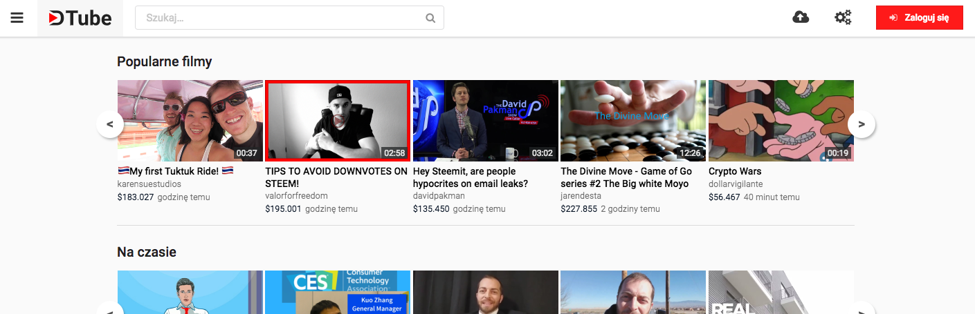Click the Zaloguj się login button
The height and width of the screenshot is (314, 975).
pos(920,18)
